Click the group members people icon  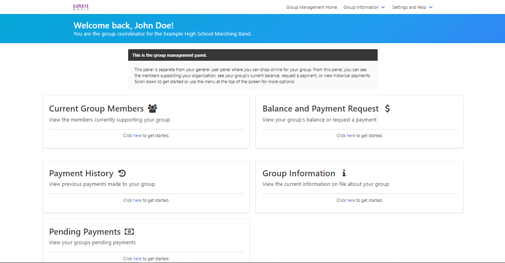click(x=152, y=108)
